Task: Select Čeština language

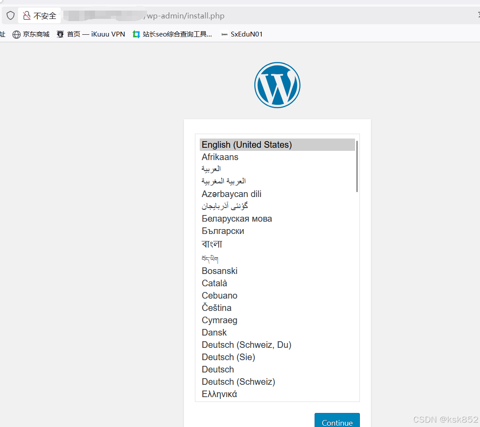Action: pyautogui.click(x=277, y=308)
